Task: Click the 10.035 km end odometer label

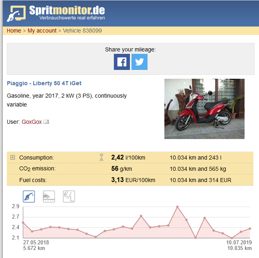Action: coord(239,248)
